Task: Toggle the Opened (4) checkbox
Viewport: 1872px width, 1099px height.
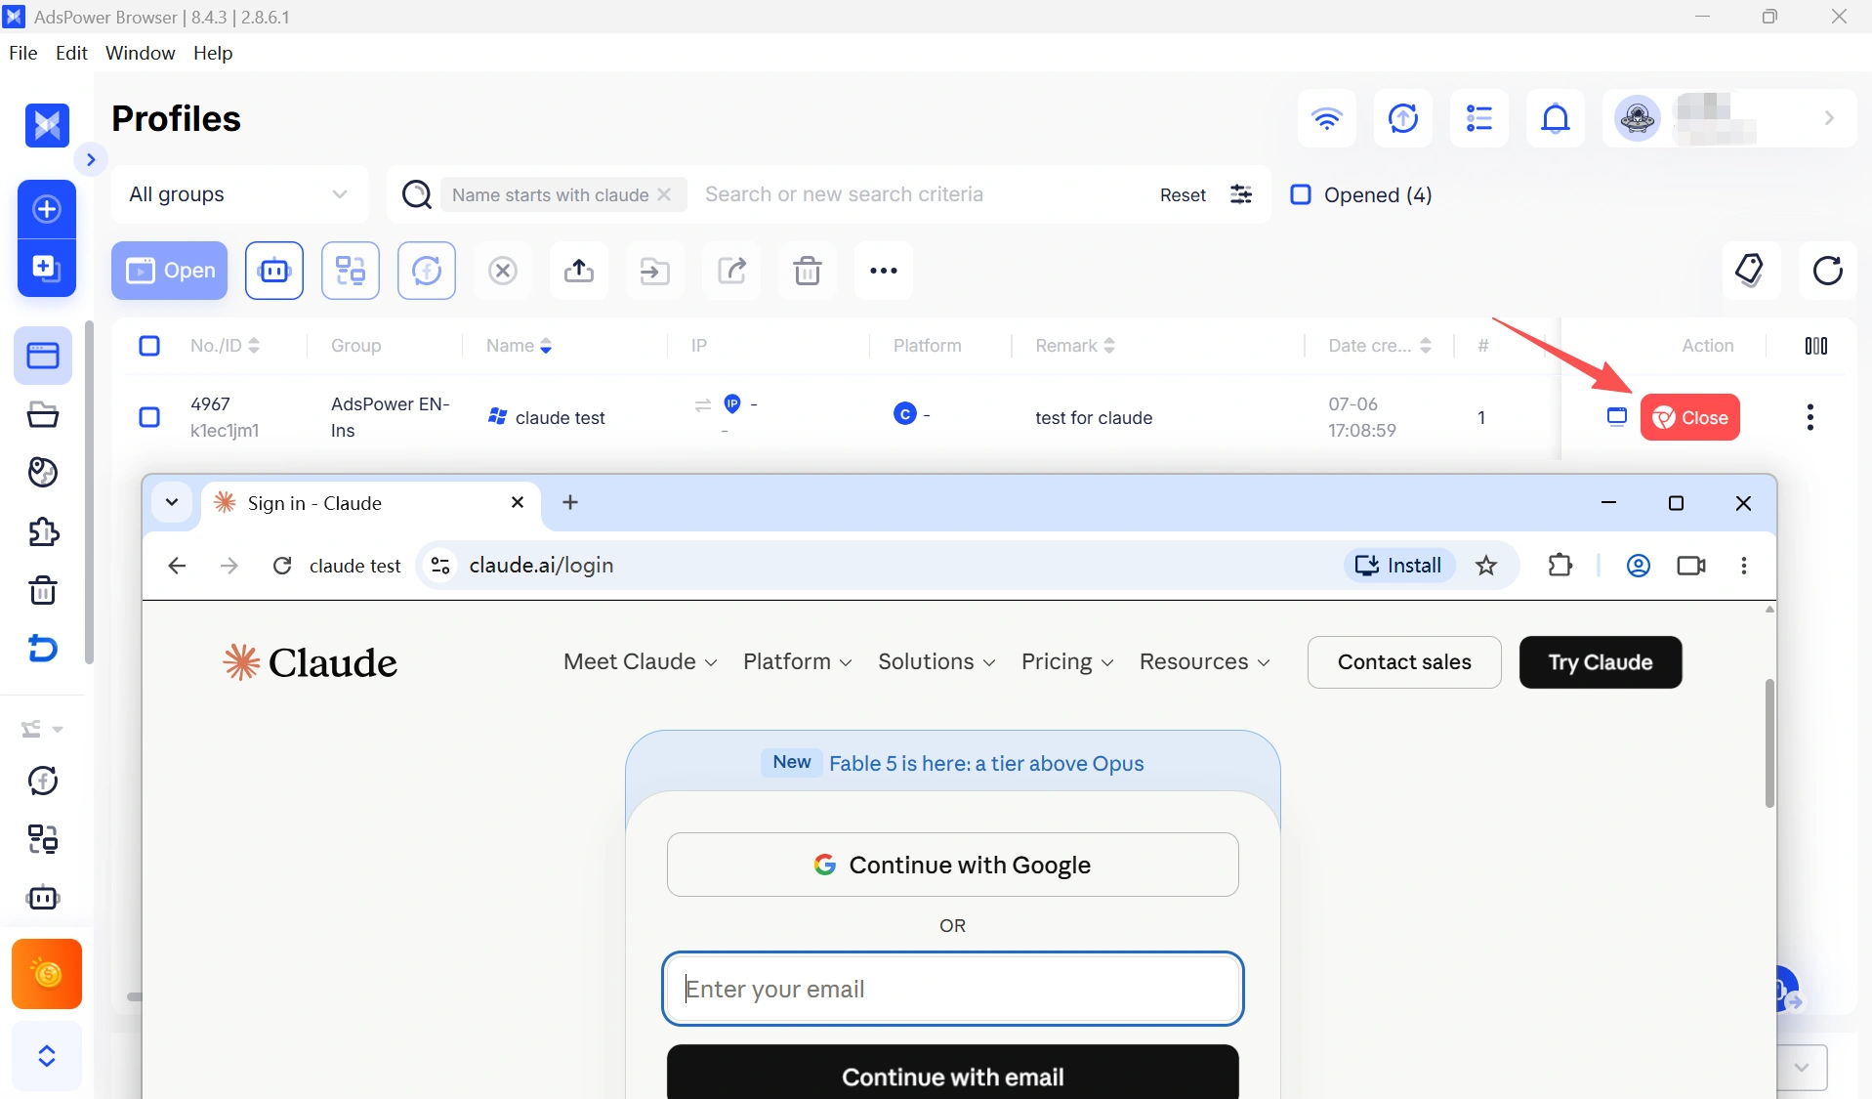Action: tap(1301, 194)
